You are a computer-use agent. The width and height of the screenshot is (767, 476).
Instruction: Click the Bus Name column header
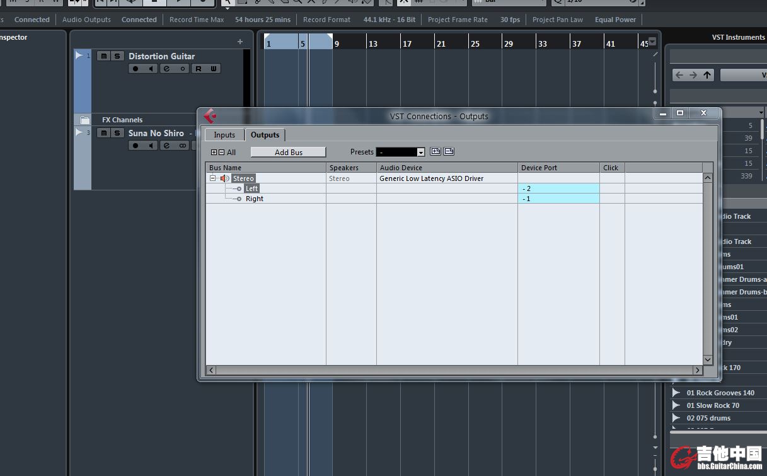point(266,168)
